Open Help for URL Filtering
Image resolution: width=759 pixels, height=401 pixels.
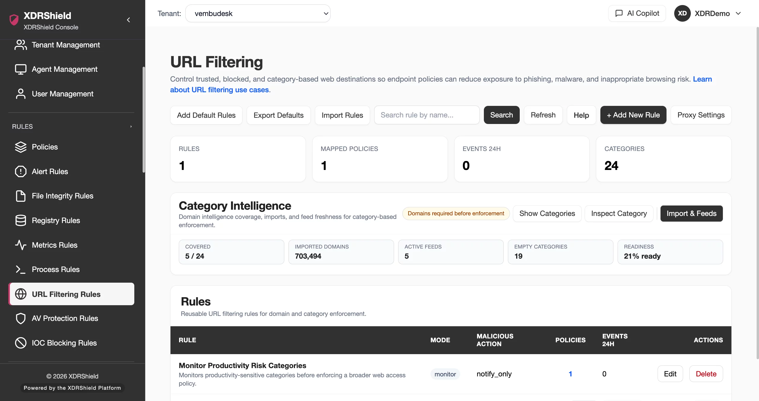581,115
